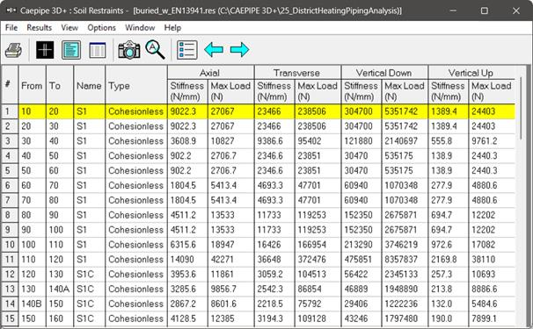Go to next result with right arrow

(239, 50)
